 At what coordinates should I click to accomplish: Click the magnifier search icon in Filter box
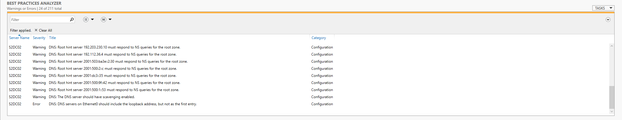72,20
